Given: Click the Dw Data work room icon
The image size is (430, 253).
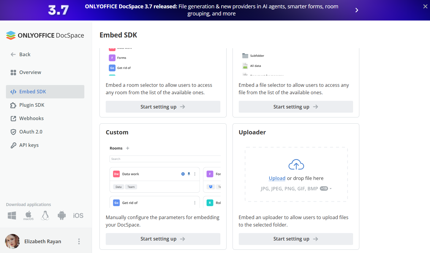Looking at the screenshot, I should [116, 174].
